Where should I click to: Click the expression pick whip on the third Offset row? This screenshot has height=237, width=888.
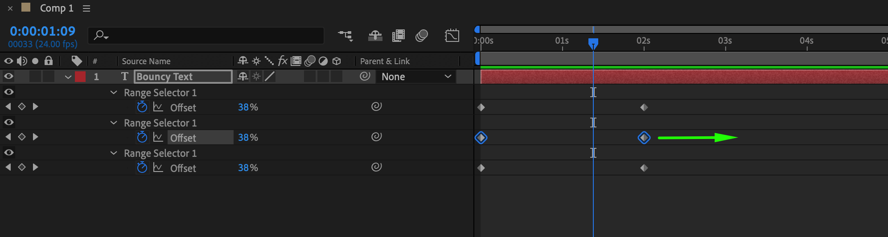coord(377,167)
